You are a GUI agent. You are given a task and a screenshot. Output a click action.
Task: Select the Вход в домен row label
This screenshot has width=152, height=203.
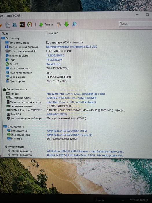click(x=18, y=77)
